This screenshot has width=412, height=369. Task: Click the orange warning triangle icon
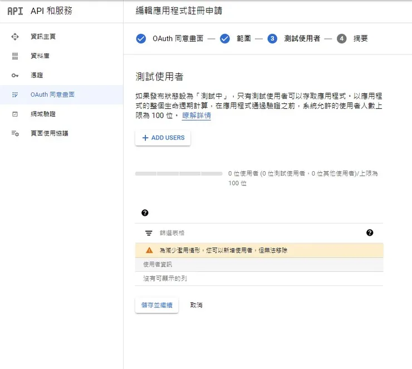tap(149, 250)
